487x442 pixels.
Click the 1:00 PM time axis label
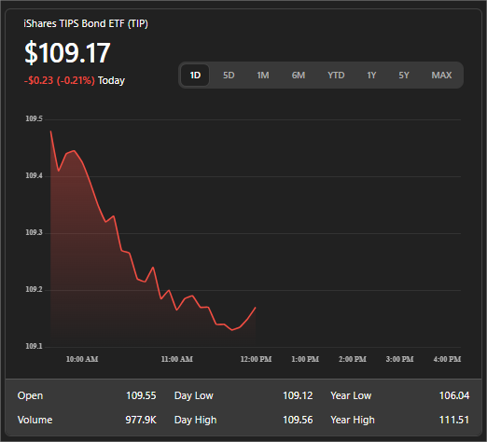click(x=305, y=359)
